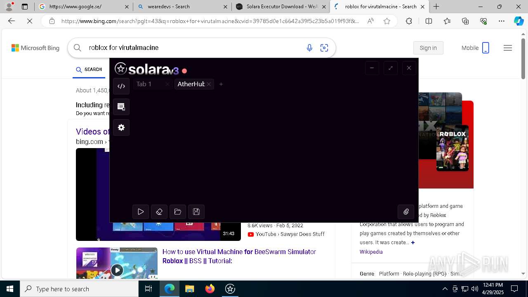
Task: Switch to the wearedevs Search tab
Action: [x=183, y=7]
